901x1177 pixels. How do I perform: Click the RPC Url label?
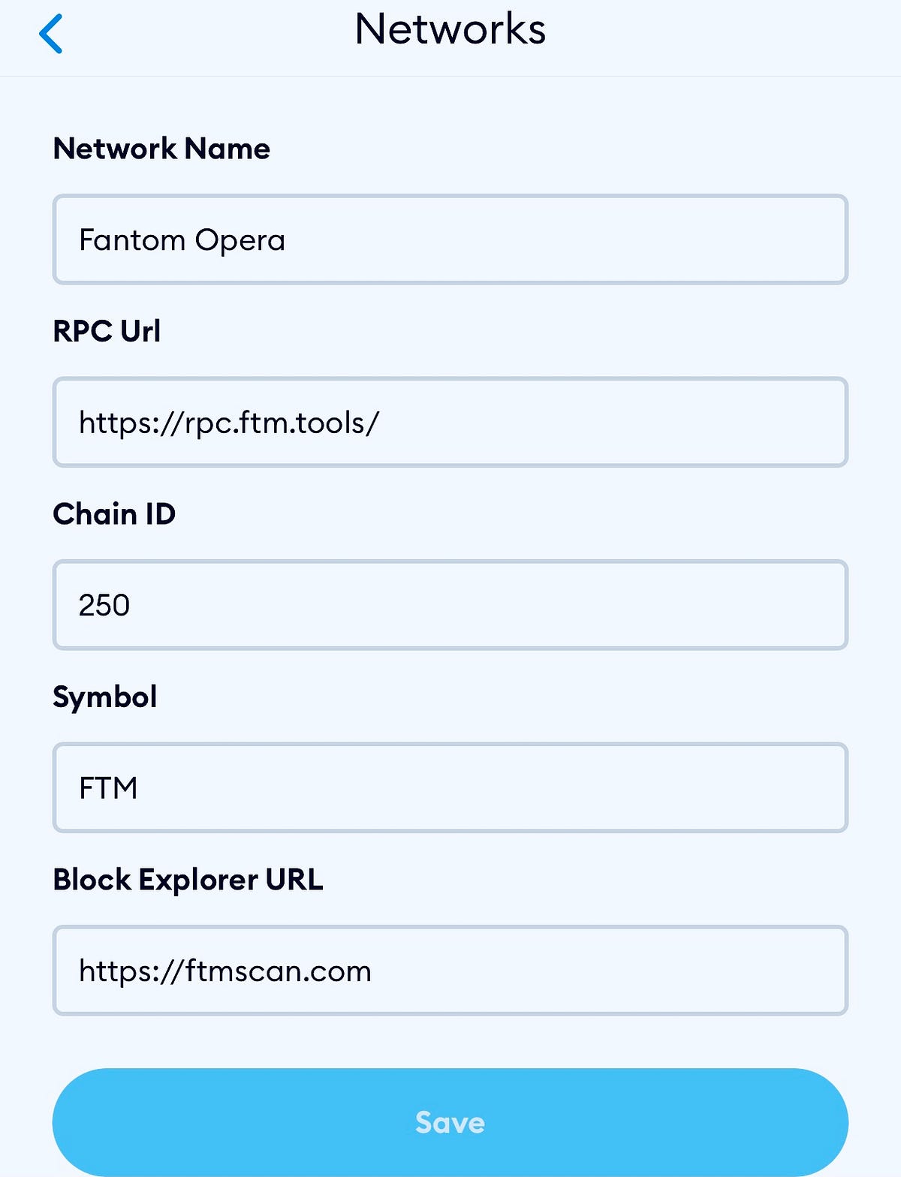coord(107,331)
